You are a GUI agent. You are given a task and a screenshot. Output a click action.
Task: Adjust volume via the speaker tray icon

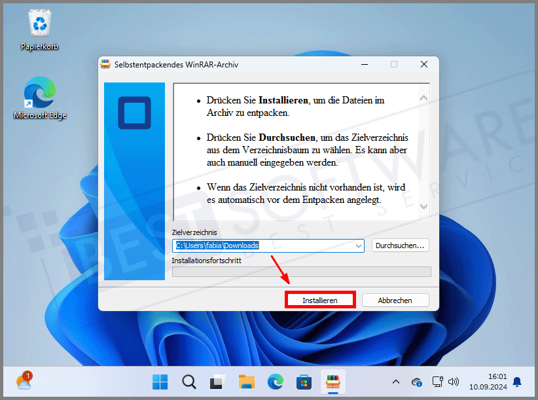pos(454,382)
